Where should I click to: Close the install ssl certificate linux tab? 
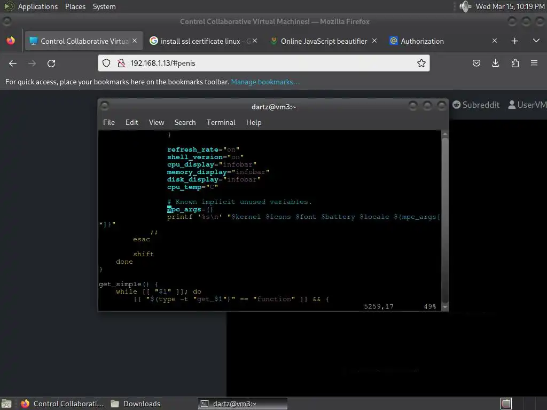255,41
